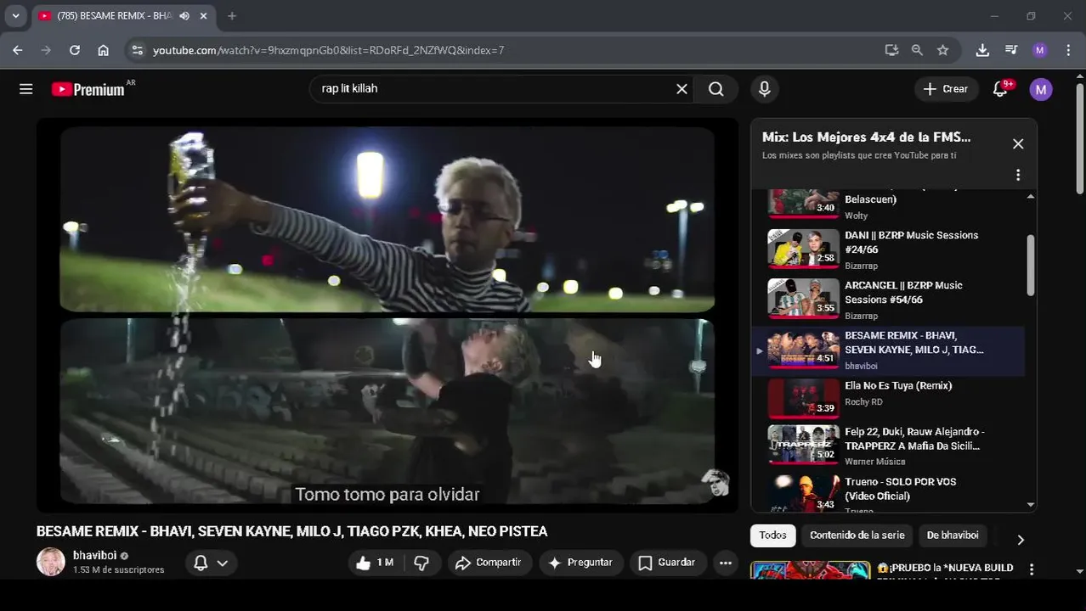Close the BESAME REMIX browser tab

point(204,15)
